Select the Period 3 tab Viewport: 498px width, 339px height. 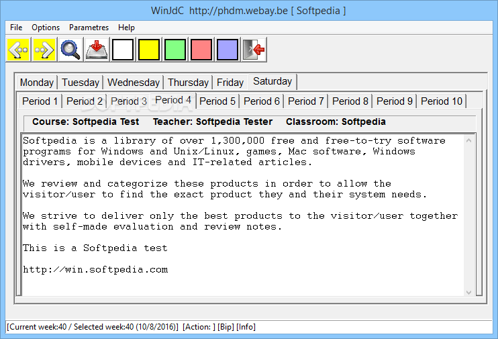pyautogui.click(x=129, y=101)
